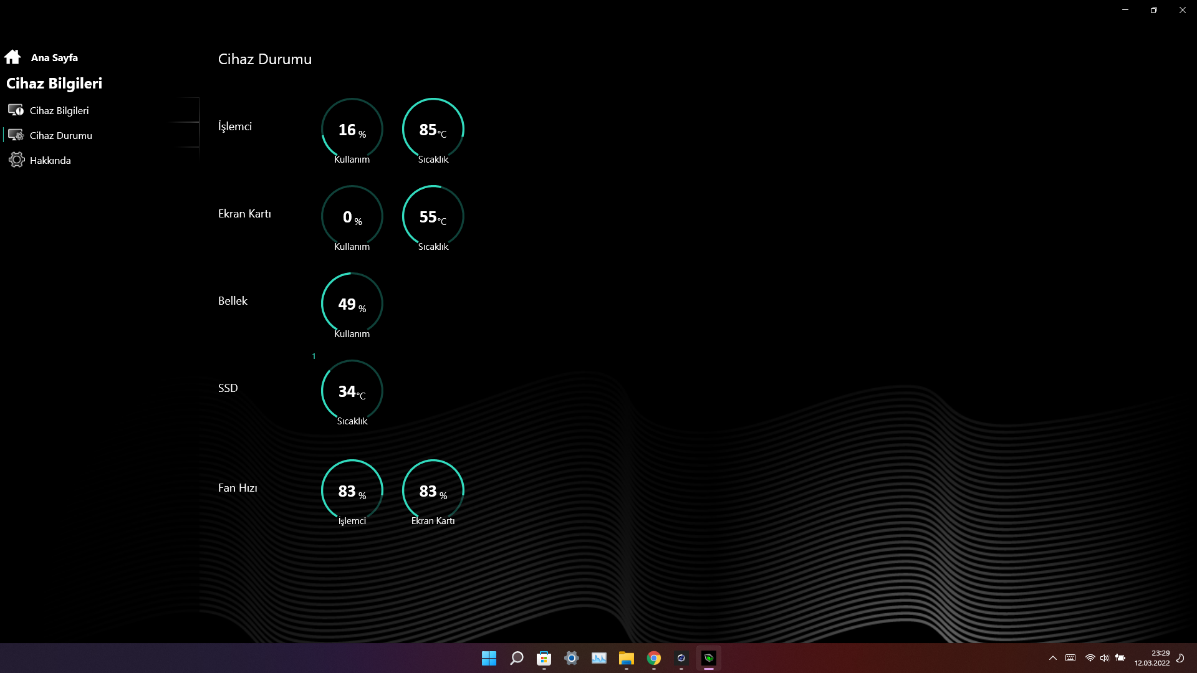Click the SSD 34°C temperature gauge

pyautogui.click(x=352, y=391)
